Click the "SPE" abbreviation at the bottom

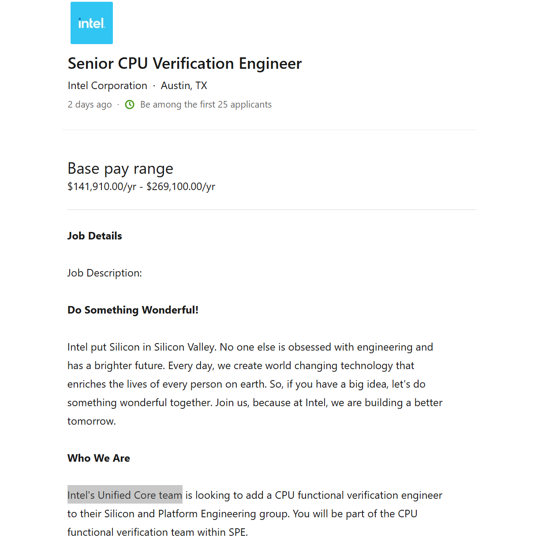point(237,532)
